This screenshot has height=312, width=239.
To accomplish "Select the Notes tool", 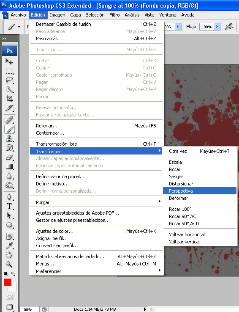I will tap(9, 236).
